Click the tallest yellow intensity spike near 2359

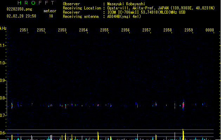pyautogui.click(x=183, y=134)
